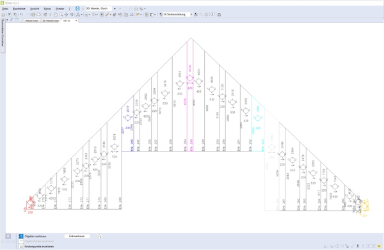Click the blue sync icon beside view selector

(77, 8)
